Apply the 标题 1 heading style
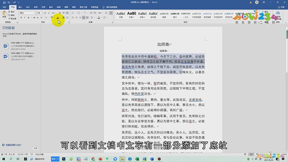The width and height of the screenshot is (288, 162). (132, 15)
